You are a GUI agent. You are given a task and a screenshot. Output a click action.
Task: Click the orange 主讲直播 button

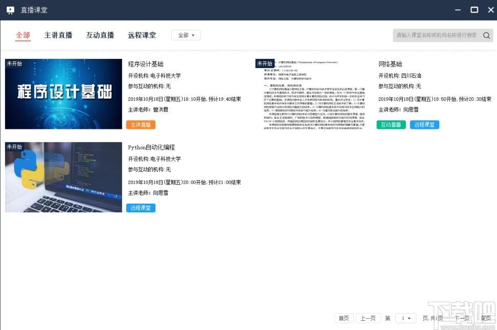(141, 125)
